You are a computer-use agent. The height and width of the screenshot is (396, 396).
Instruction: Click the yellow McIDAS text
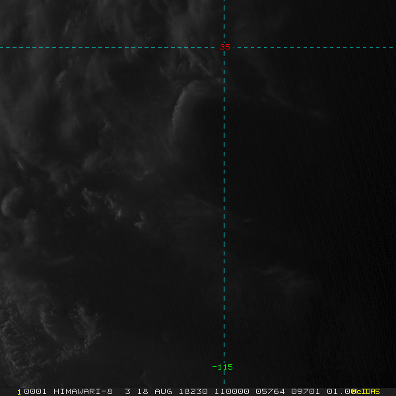point(366,391)
